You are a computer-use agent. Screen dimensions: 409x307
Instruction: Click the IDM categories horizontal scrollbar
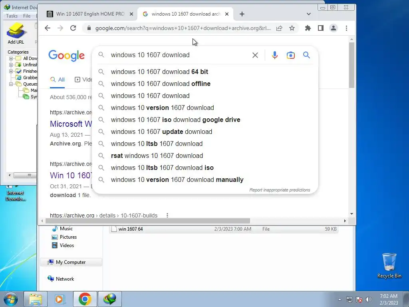pos(24,175)
